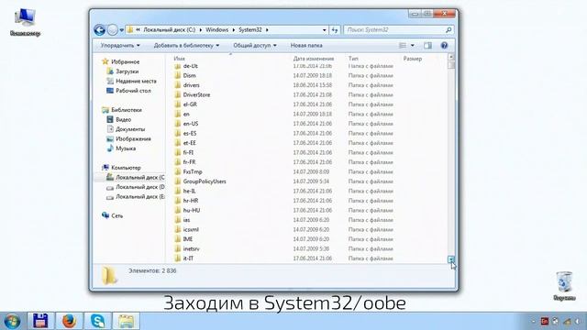Open the Документы library
The image size is (587, 330).
tap(130, 129)
